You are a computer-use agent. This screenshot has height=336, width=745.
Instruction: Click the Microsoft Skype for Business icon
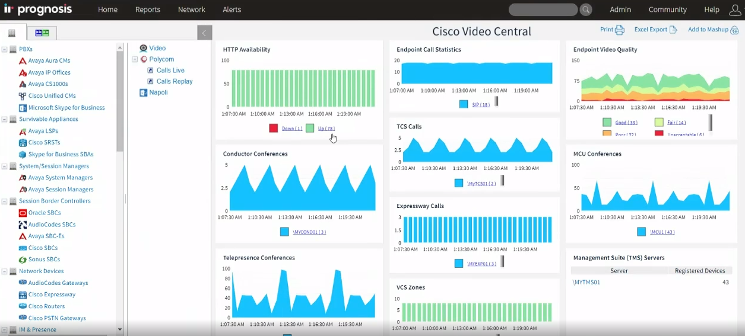(x=23, y=108)
